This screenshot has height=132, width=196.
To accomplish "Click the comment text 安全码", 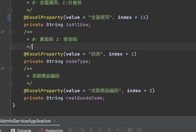I will (x=70, y=39).
